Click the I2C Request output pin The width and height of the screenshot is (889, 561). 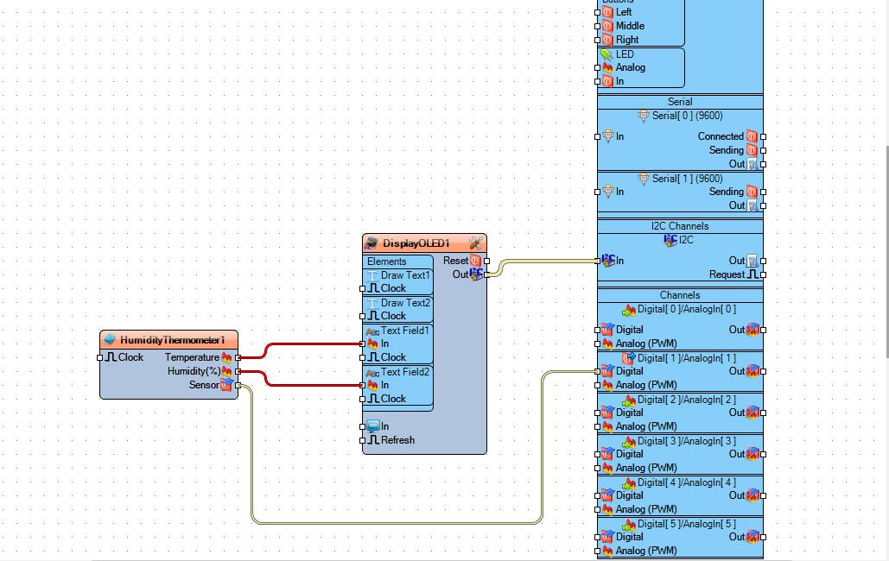click(763, 274)
